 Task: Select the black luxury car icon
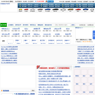[55, 9]
